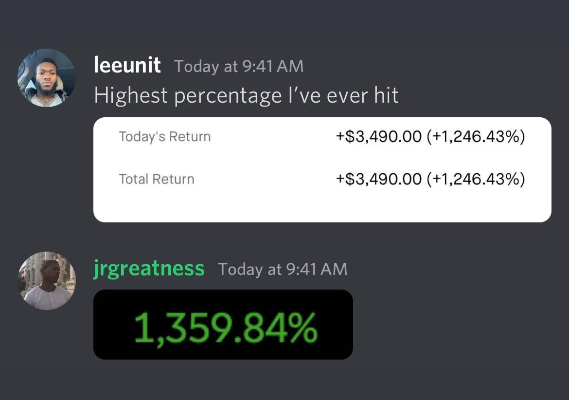569x400 pixels.
Task: Open leeunit's profile avatar
Action: [x=47, y=78]
